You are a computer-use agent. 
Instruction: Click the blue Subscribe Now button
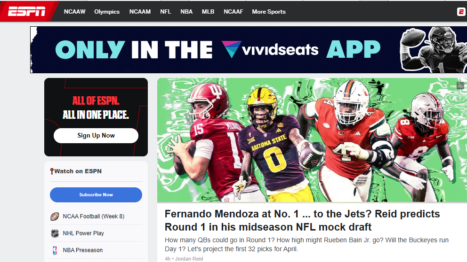96,195
